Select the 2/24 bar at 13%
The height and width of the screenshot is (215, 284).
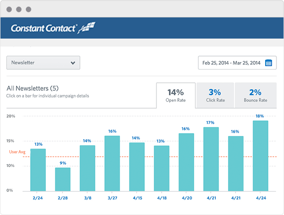pyautogui.click(x=38, y=170)
